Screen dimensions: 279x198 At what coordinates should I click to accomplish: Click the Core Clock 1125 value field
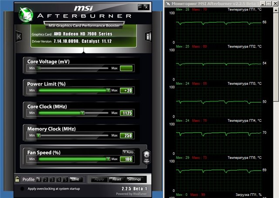[126, 113]
